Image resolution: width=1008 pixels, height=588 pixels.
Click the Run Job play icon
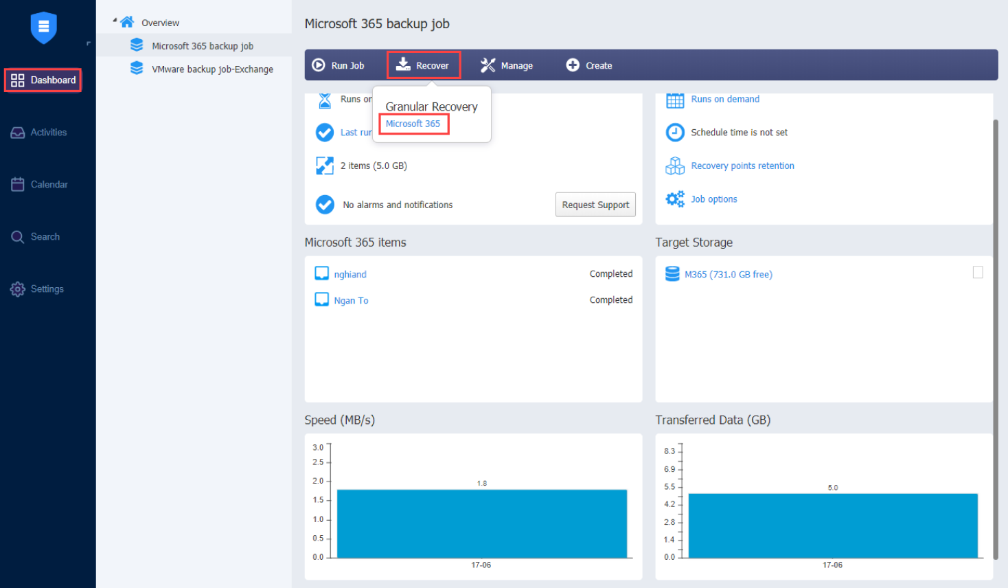[x=318, y=65]
